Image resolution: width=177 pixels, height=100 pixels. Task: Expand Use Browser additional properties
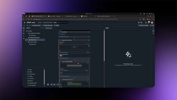[x=74, y=58]
